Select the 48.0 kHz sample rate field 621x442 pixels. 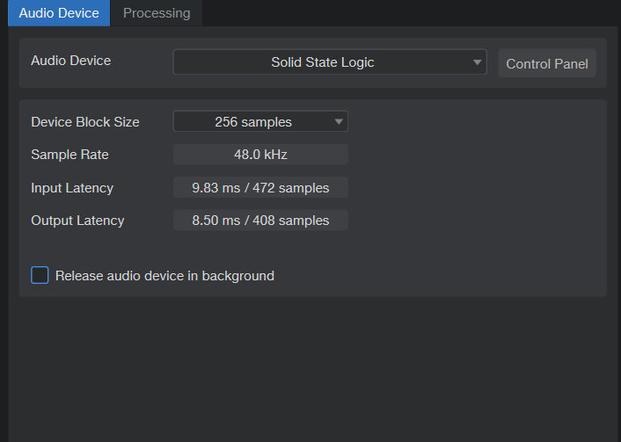(x=260, y=155)
